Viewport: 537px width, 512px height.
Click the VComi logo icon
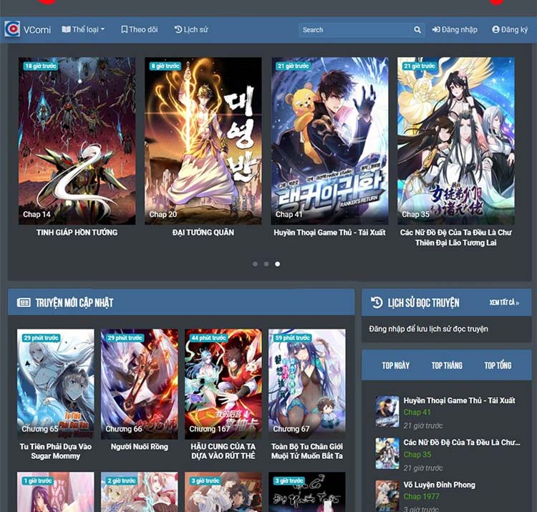12,29
